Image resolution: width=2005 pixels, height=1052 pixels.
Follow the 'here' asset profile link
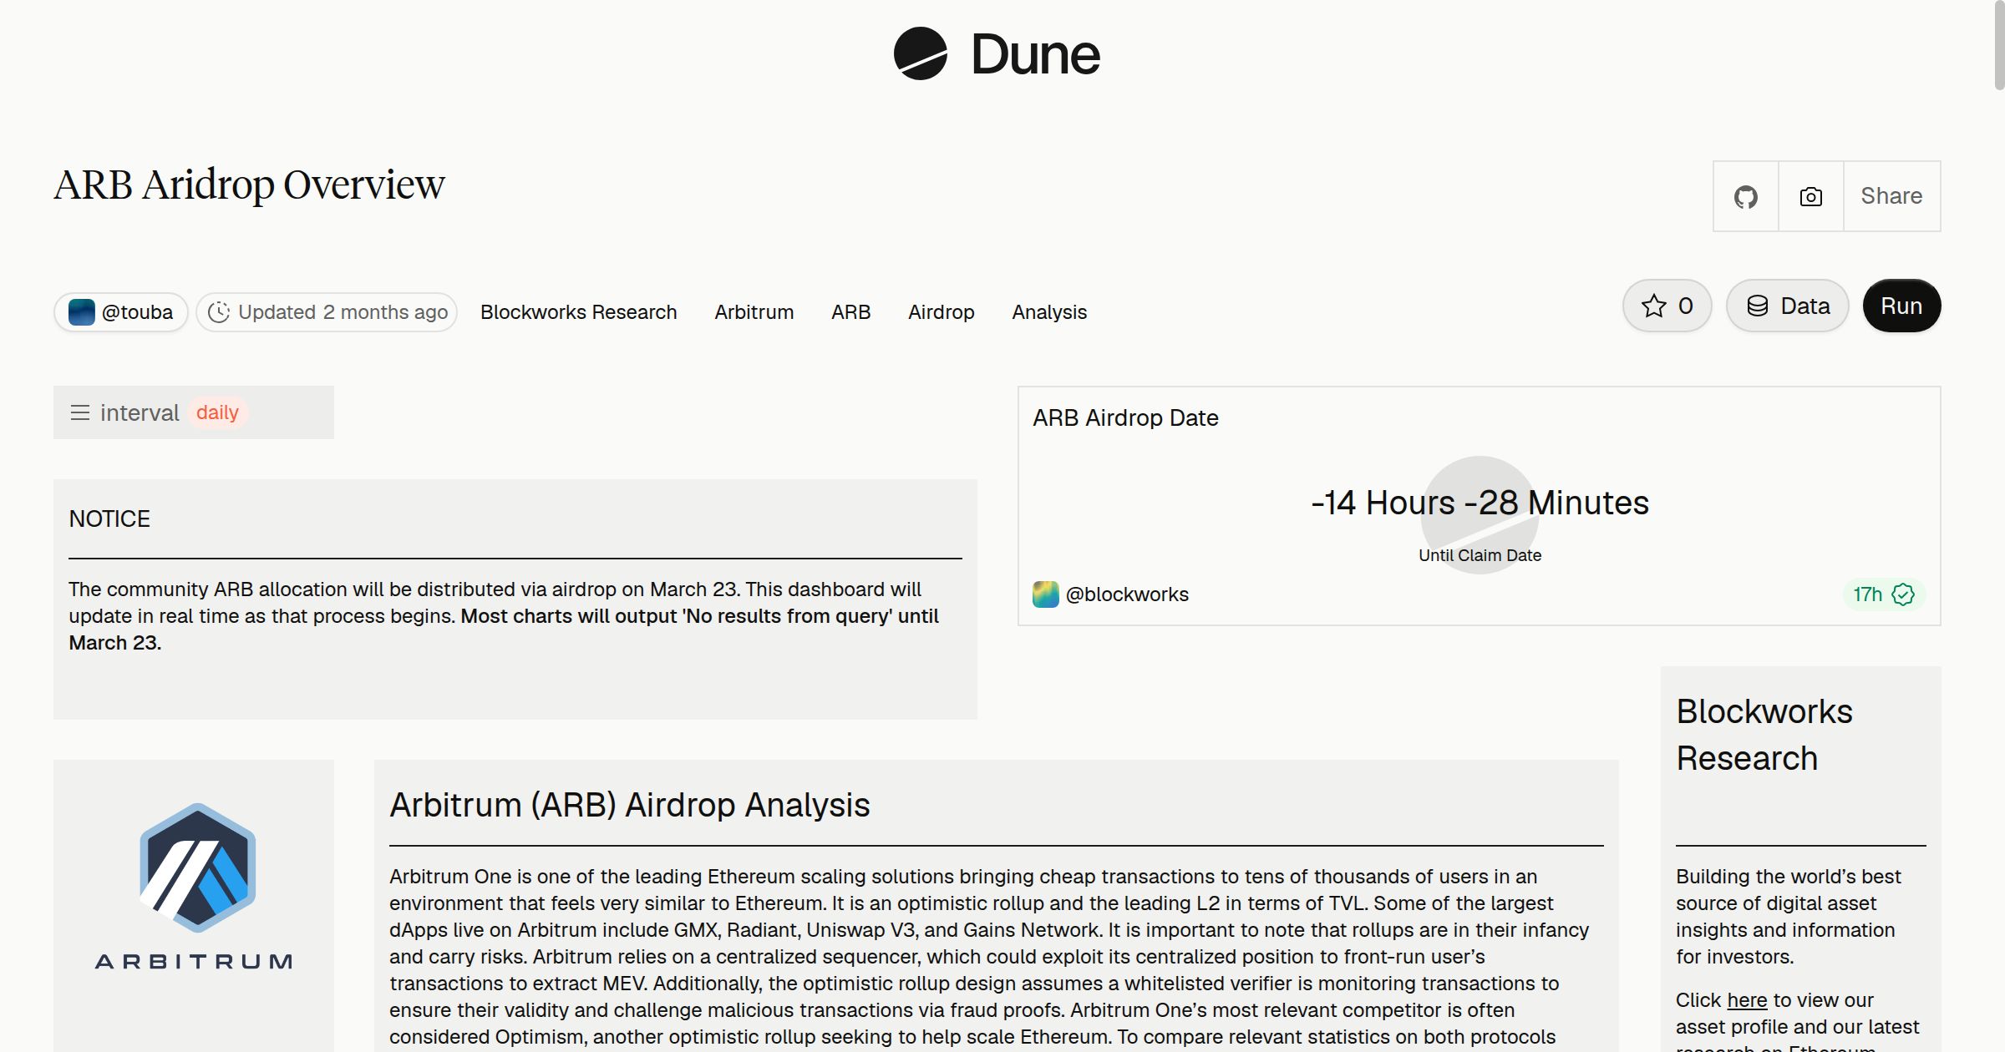[1747, 1000]
